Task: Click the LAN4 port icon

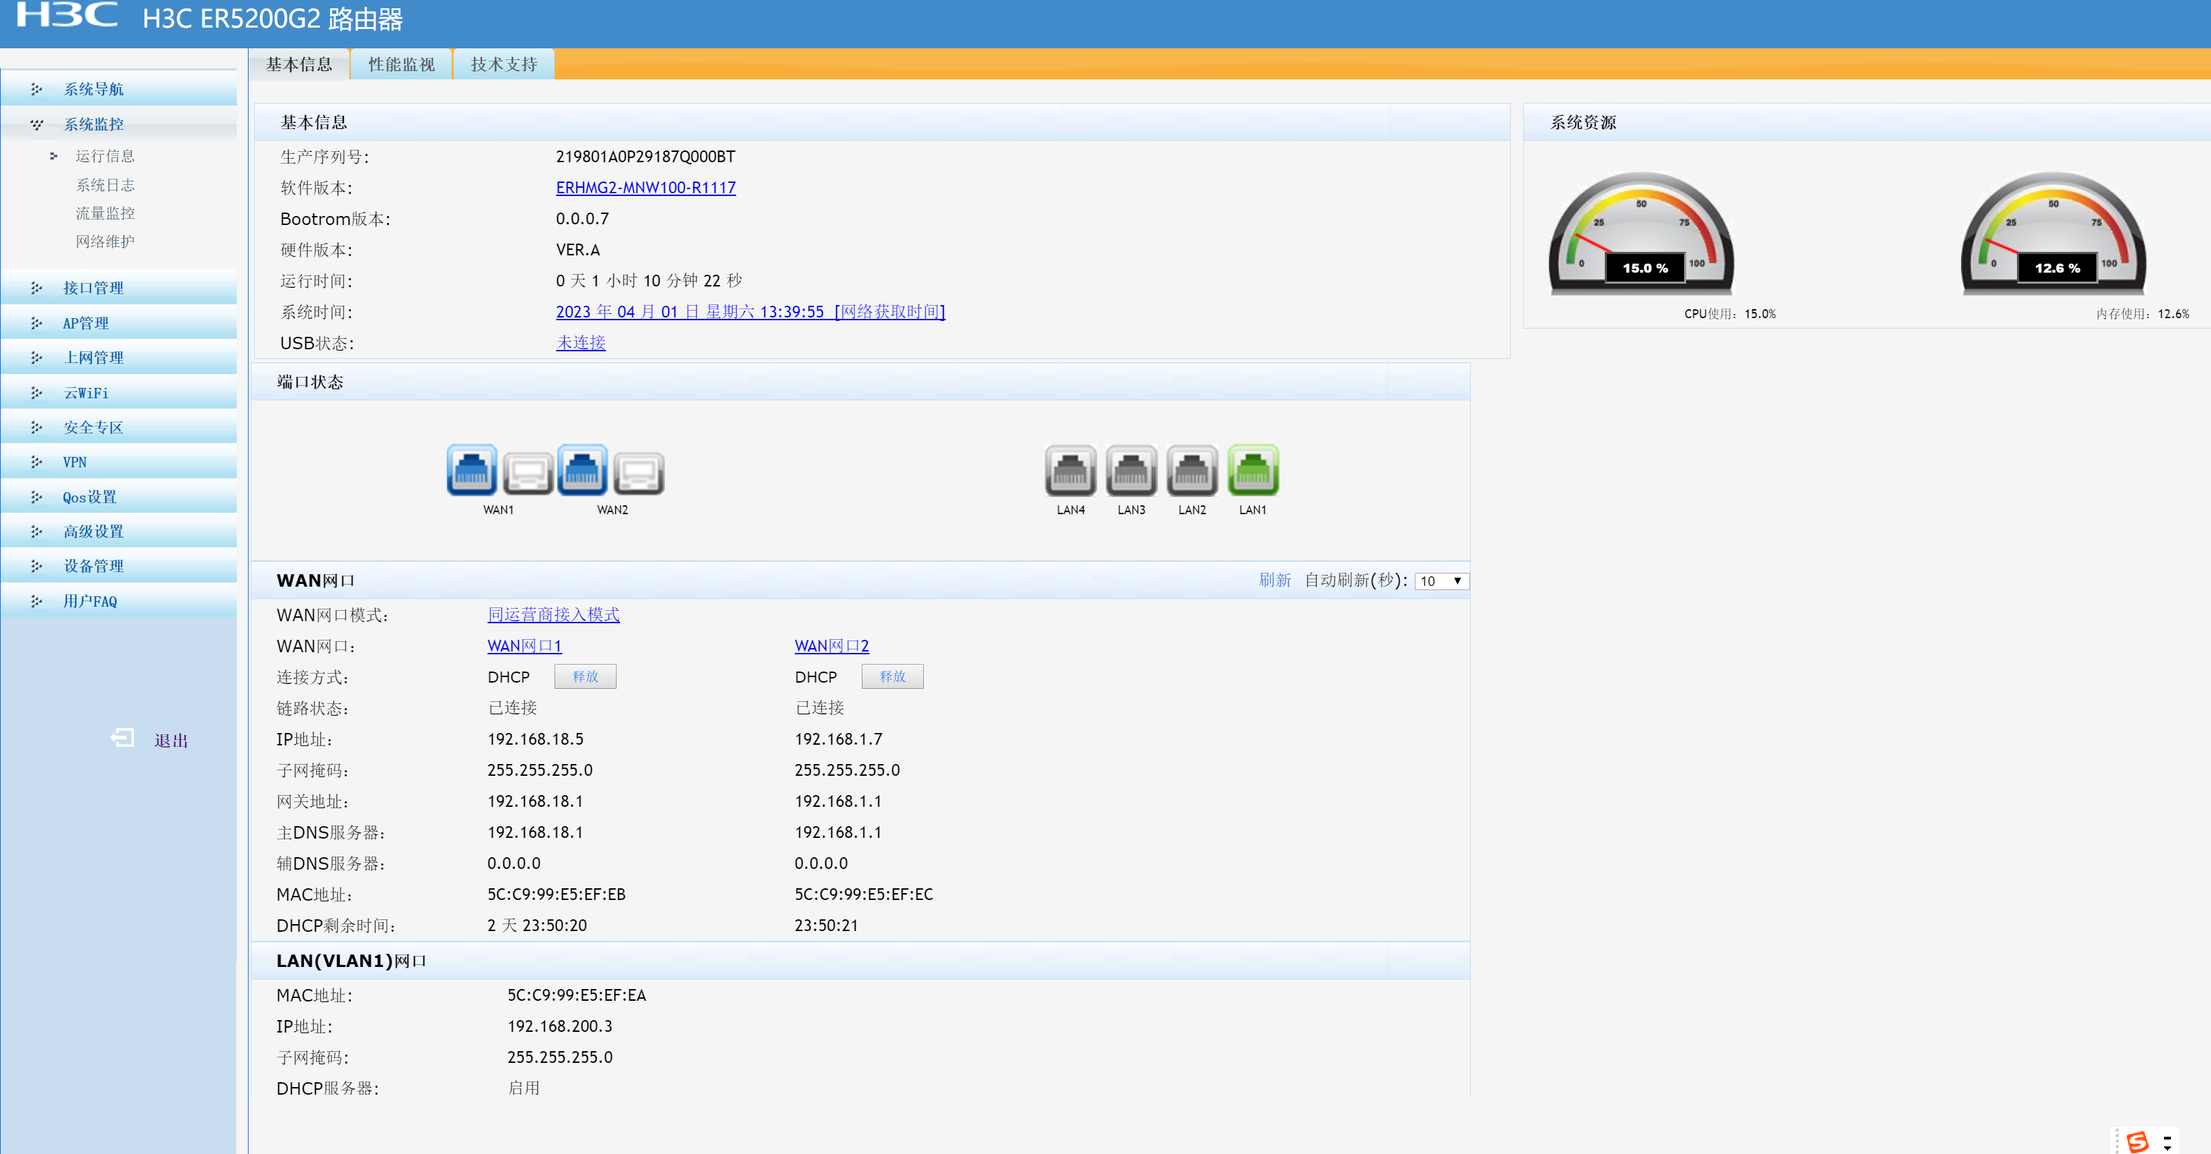Action: click(1070, 471)
